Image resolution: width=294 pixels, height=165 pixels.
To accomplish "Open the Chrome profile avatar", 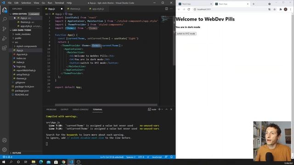I will [286, 9].
